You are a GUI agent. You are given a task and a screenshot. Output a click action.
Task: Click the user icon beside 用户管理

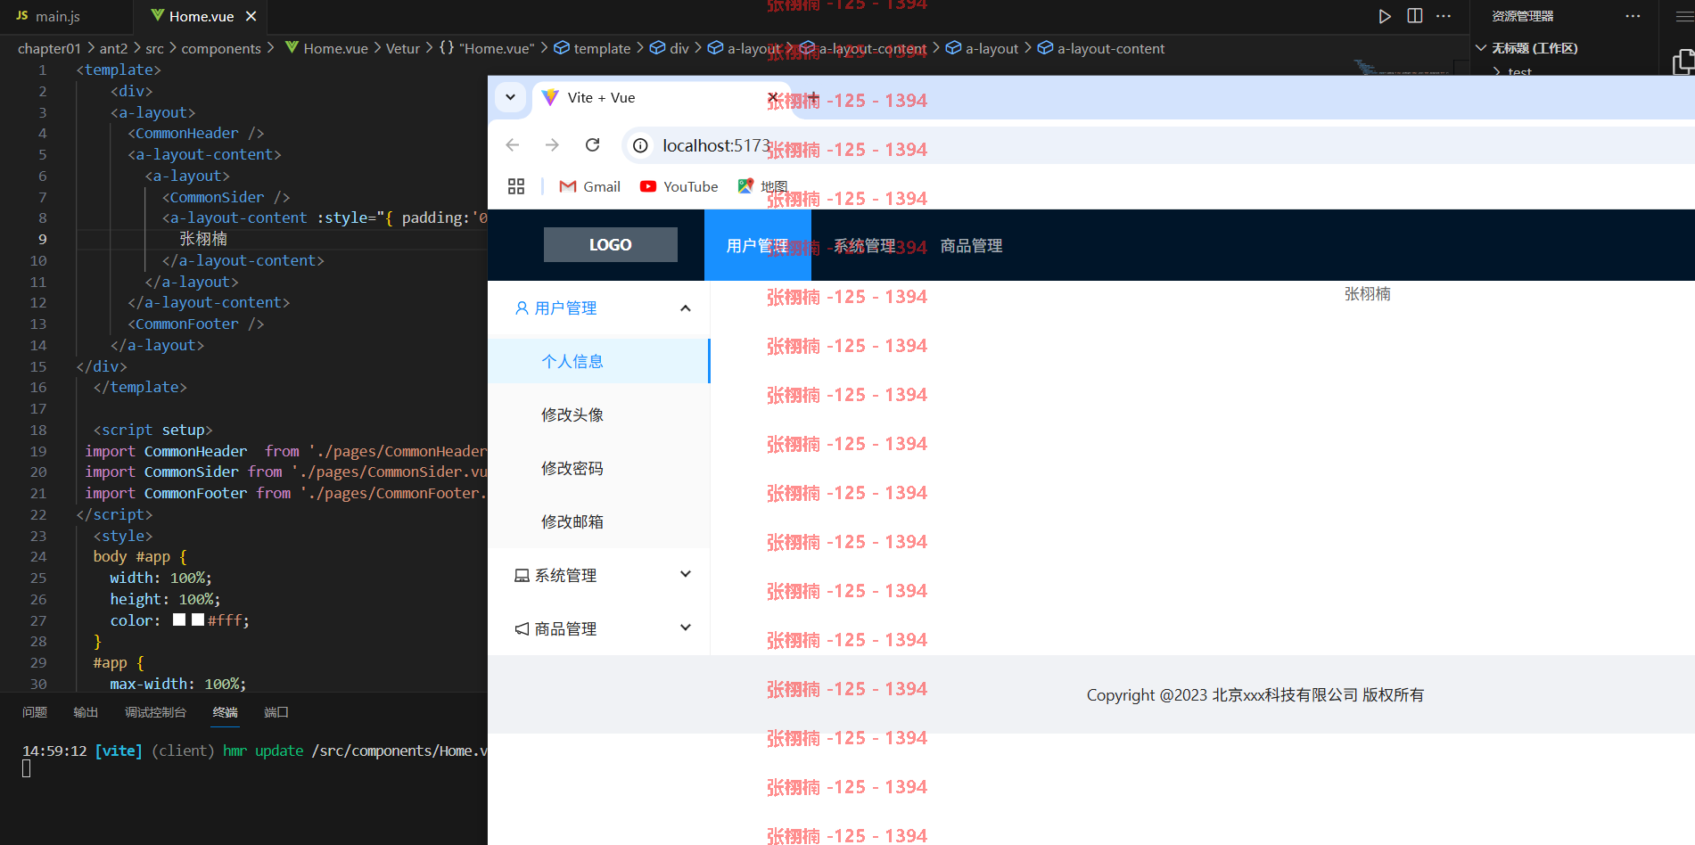[522, 308]
